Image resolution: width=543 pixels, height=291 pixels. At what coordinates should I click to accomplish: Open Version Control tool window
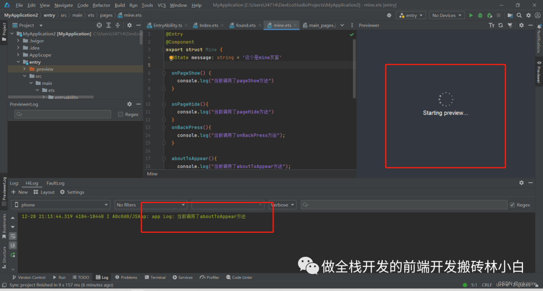(29, 277)
